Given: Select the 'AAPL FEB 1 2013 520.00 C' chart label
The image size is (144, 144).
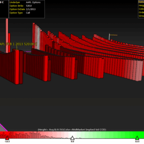Looking at the screenshot, I should coord(18,44).
